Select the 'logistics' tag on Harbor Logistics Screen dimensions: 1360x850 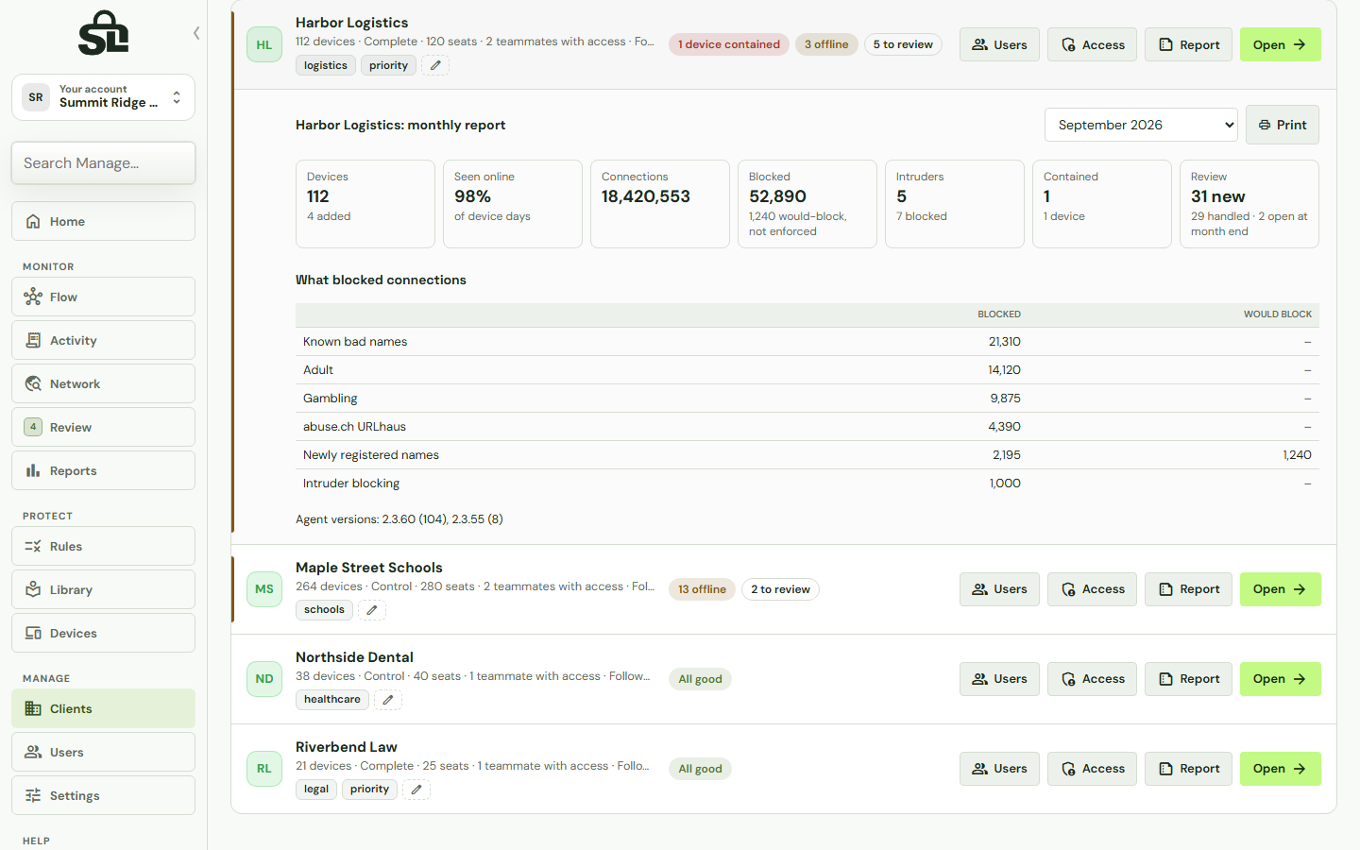point(326,65)
